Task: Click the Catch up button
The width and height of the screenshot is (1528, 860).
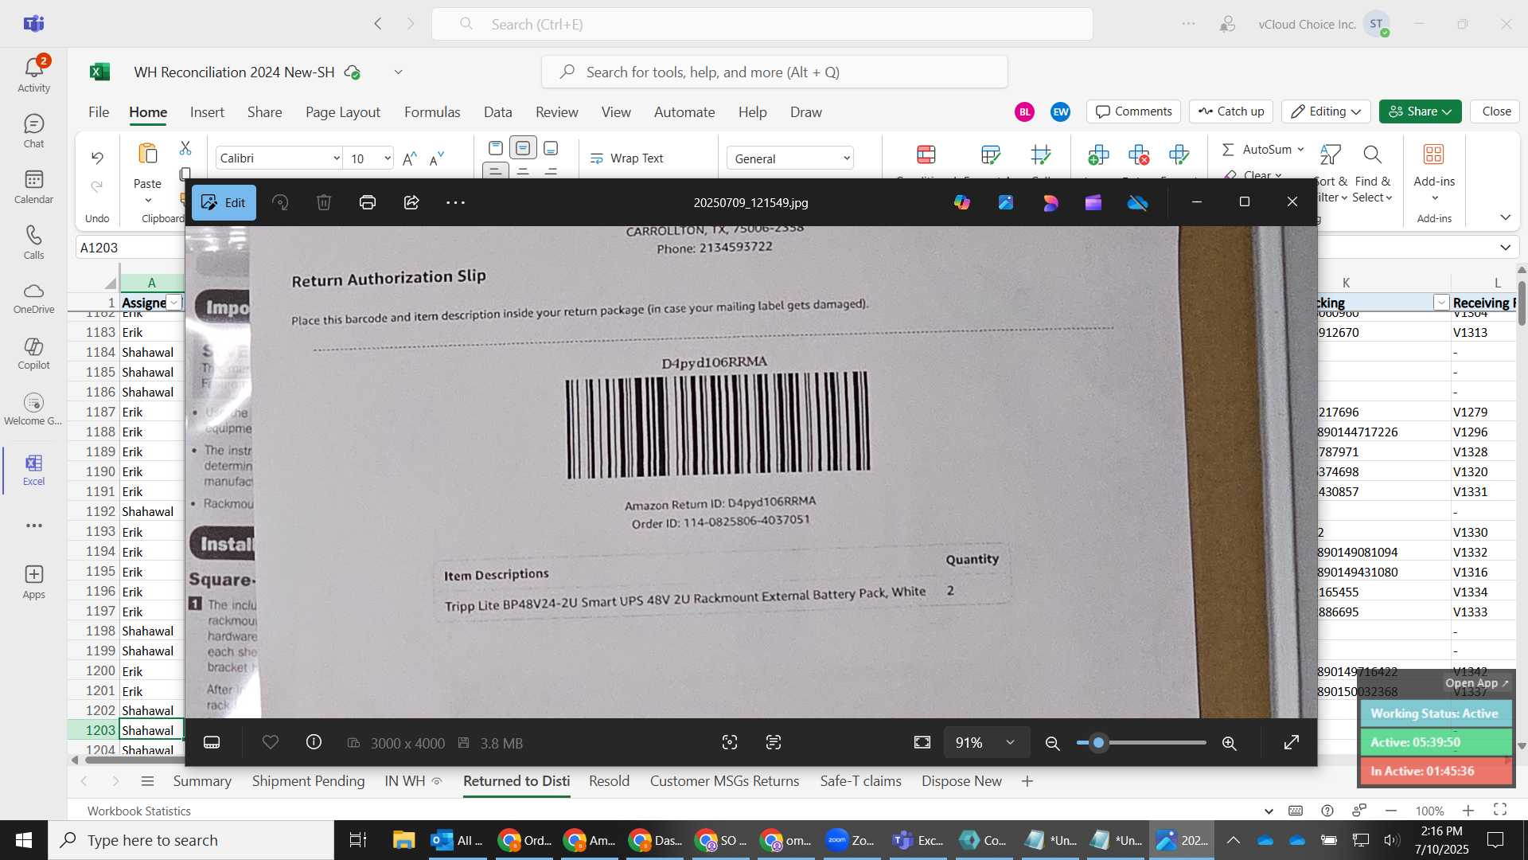Action: 1231,111
